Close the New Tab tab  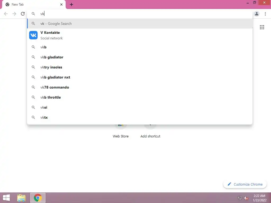(x=61, y=4)
